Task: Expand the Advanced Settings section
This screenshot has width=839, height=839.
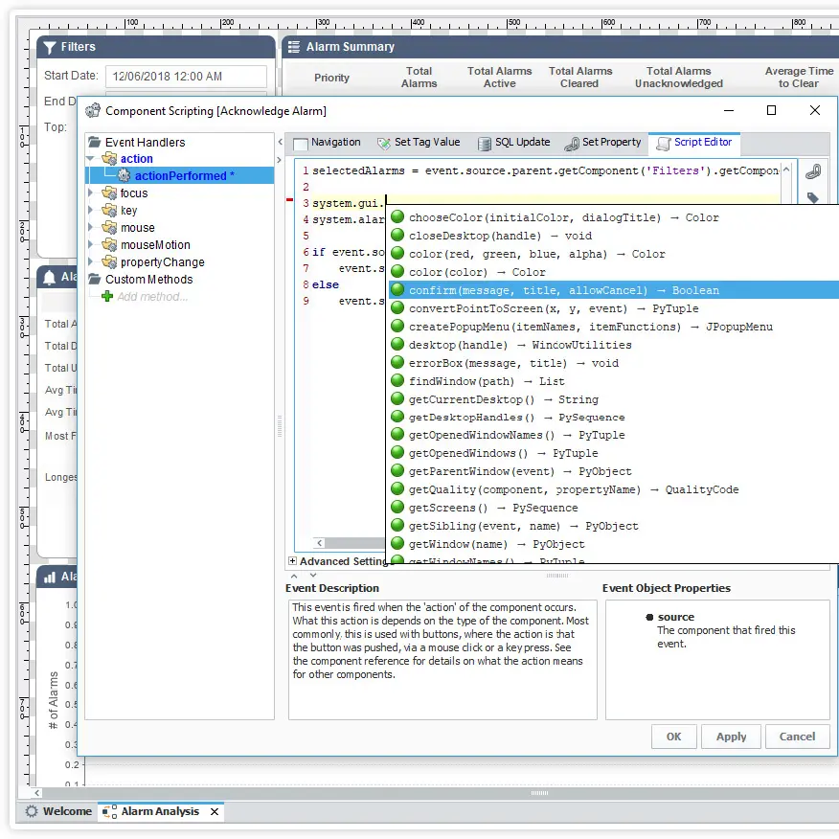Action: click(293, 561)
